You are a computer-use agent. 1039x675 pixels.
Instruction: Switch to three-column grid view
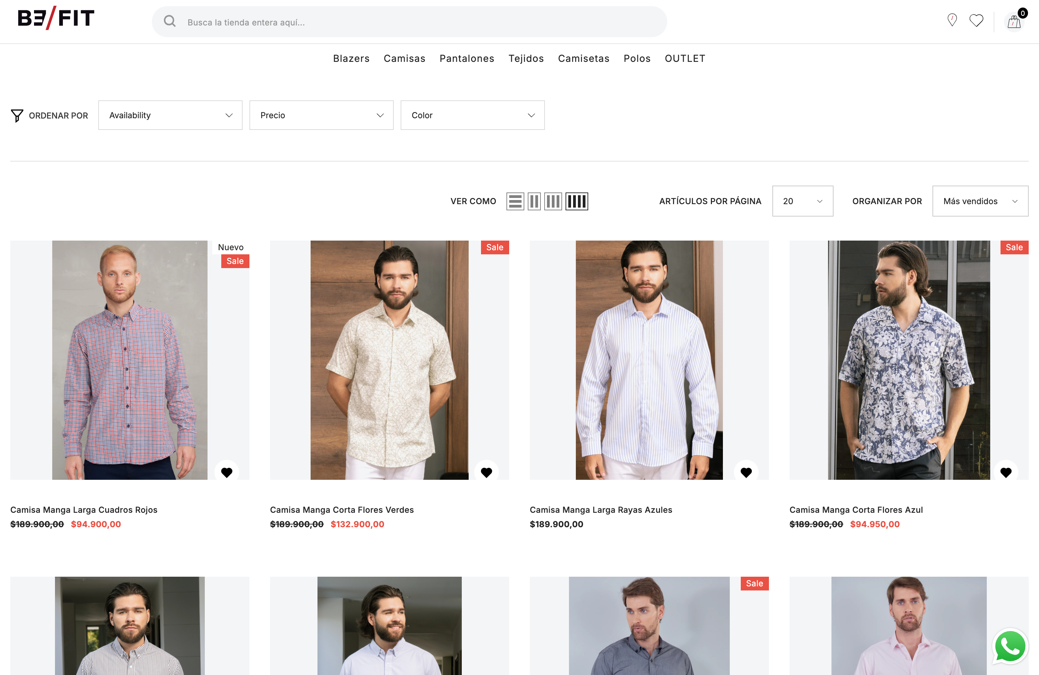[x=553, y=201]
